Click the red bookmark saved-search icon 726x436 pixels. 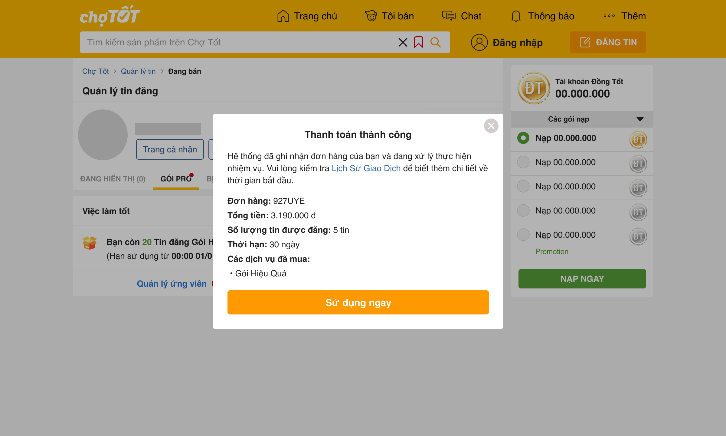[419, 42]
